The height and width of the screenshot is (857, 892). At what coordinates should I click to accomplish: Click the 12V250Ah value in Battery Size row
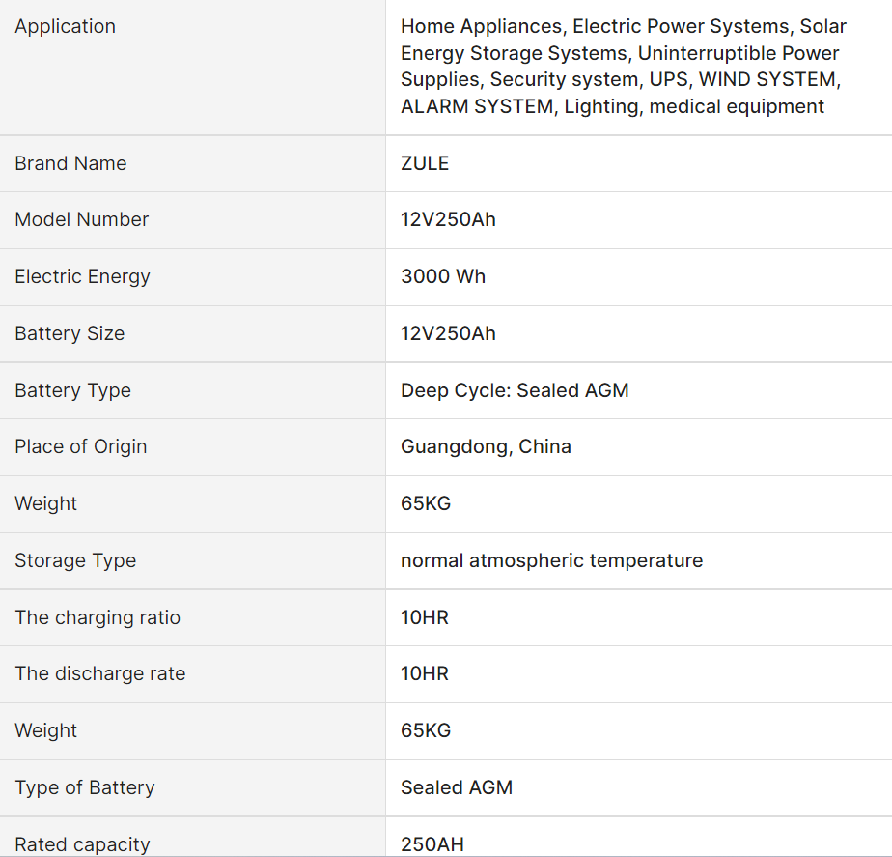448,333
